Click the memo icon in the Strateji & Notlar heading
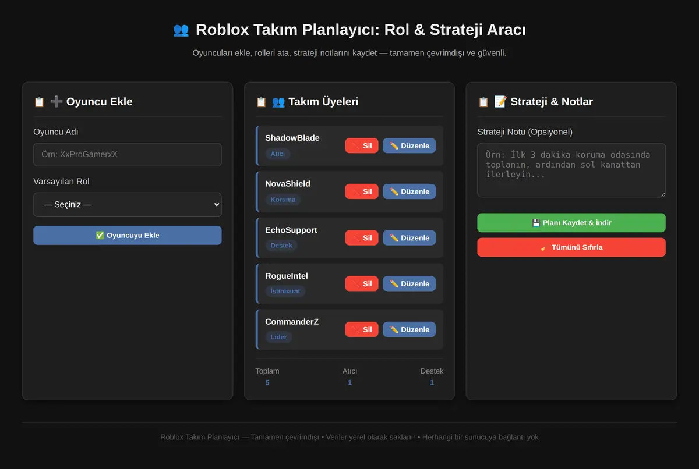This screenshot has height=469, width=699. point(500,102)
